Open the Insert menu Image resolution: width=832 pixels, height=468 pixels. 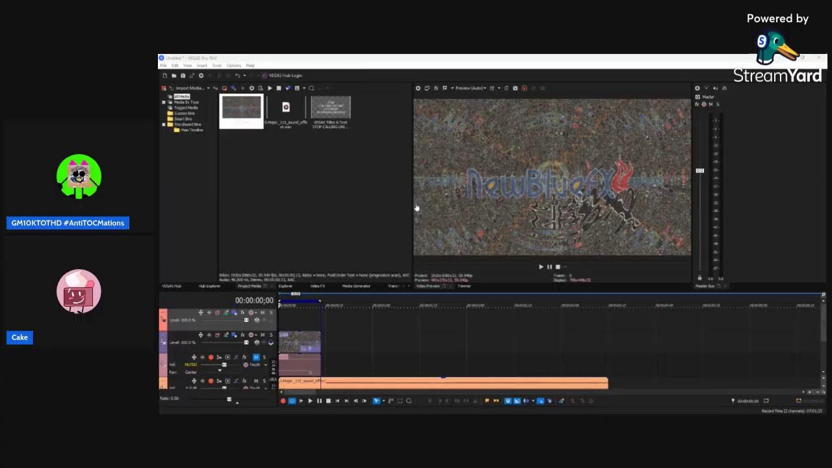202,66
